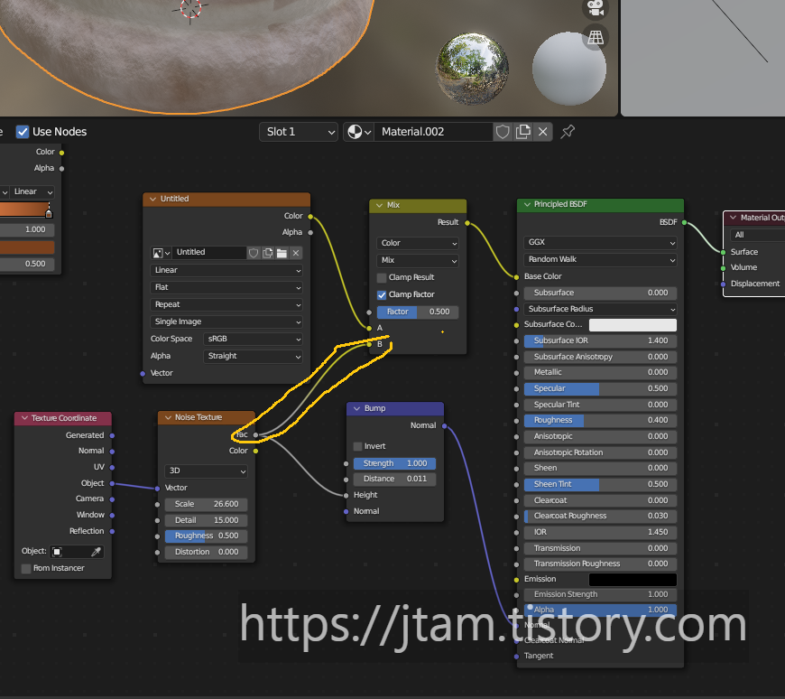Image resolution: width=785 pixels, height=699 pixels.
Task: Click the Subsurface Color white swatch
Action: point(633,325)
